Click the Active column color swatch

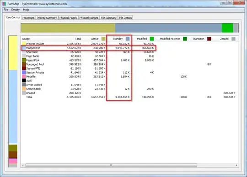tap(103, 39)
